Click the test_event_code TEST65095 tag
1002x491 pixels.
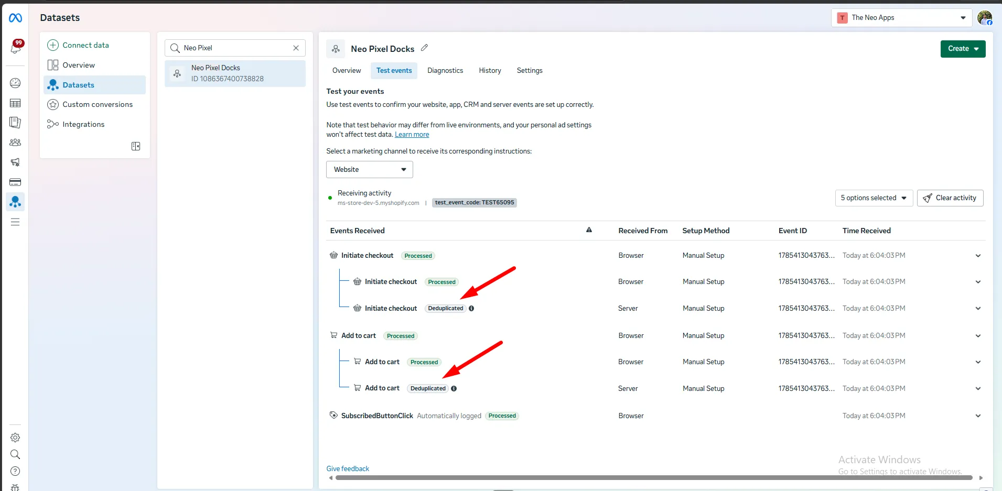point(475,203)
